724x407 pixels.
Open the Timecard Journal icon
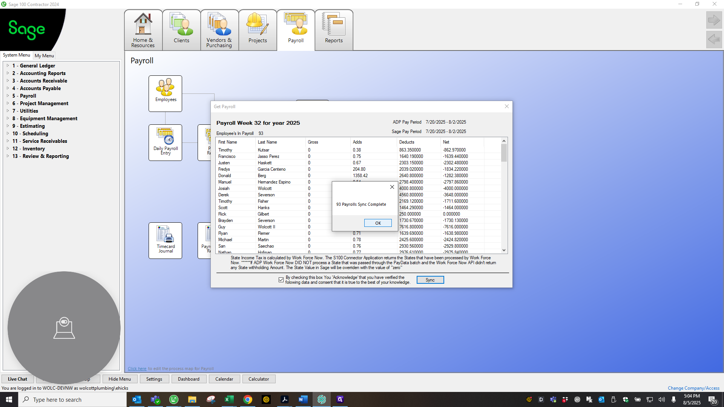pyautogui.click(x=165, y=240)
